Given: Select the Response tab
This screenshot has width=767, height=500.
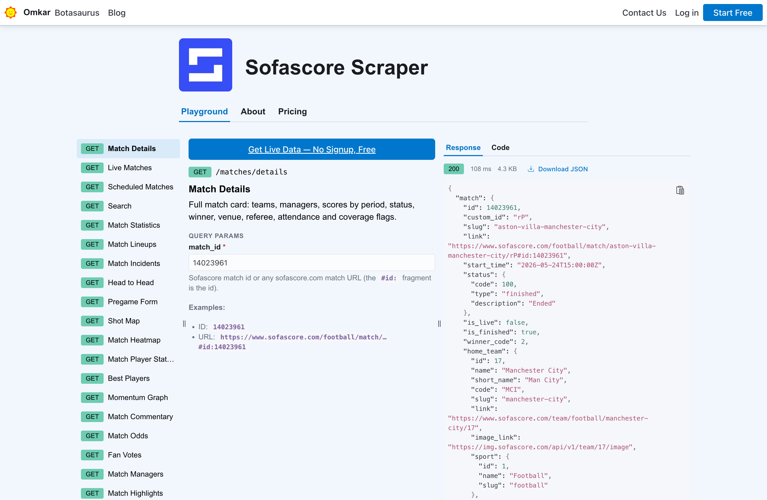Looking at the screenshot, I should [x=463, y=147].
